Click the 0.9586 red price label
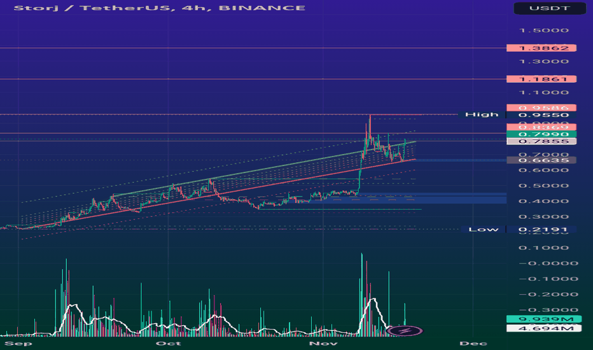The height and width of the screenshot is (350, 593). pyautogui.click(x=541, y=108)
